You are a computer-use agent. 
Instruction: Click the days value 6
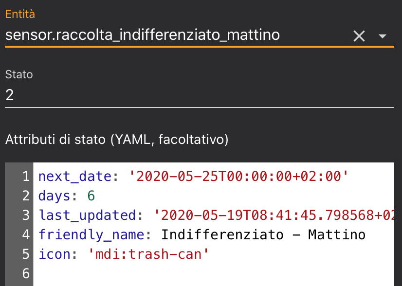tap(91, 196)
